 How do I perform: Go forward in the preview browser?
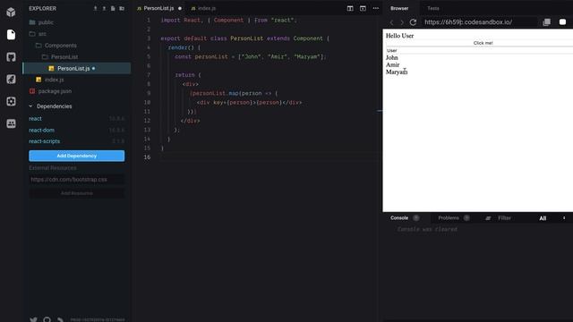coord(402,22)
